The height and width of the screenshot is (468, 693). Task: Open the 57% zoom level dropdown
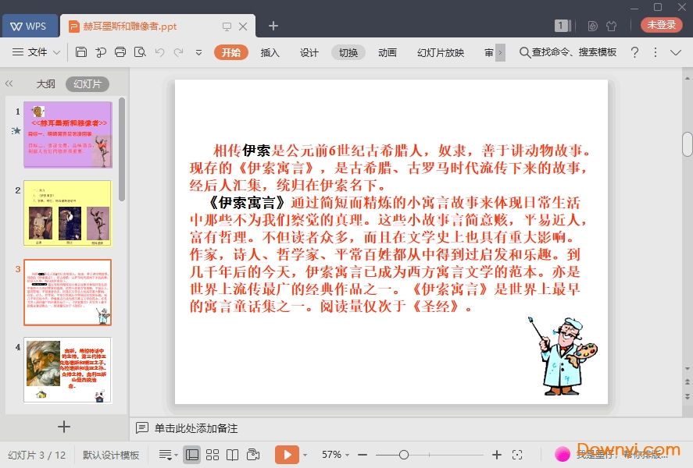pyautogui.click(x=336, y=455)
